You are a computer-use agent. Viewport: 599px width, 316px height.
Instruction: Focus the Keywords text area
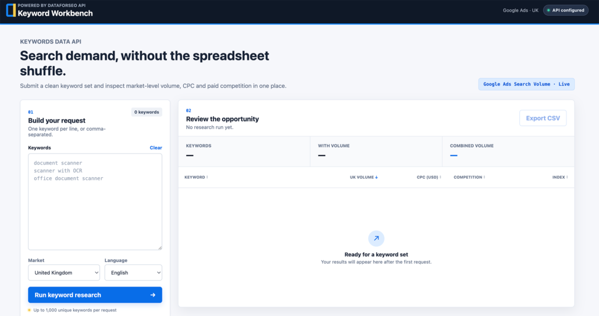point(95,202)
